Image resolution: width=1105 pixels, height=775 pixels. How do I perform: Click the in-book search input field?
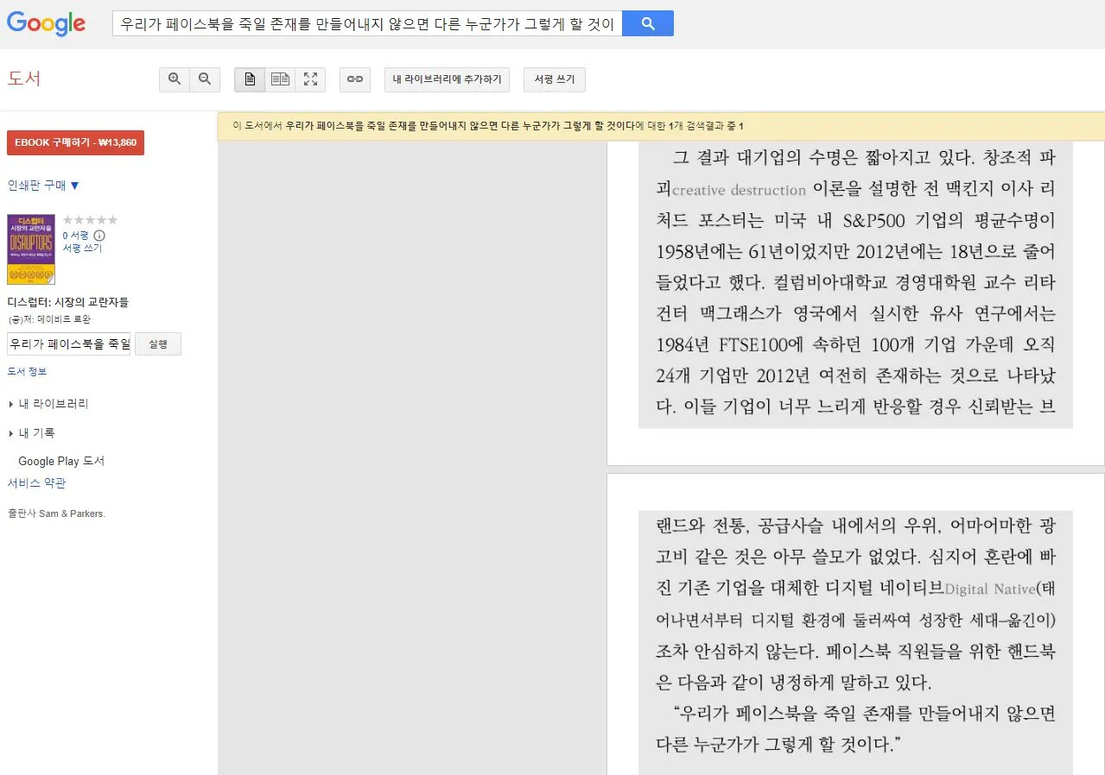pos(69,343)
